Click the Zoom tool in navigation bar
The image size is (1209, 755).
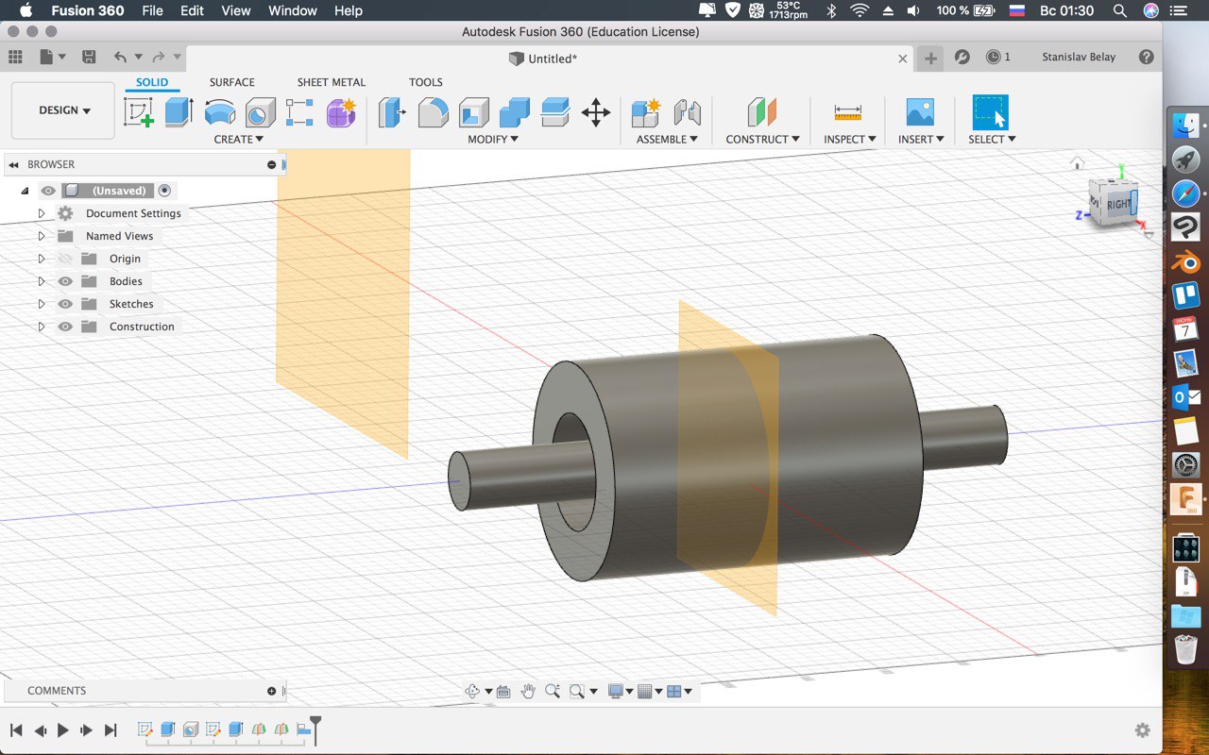tap(553, 691)
